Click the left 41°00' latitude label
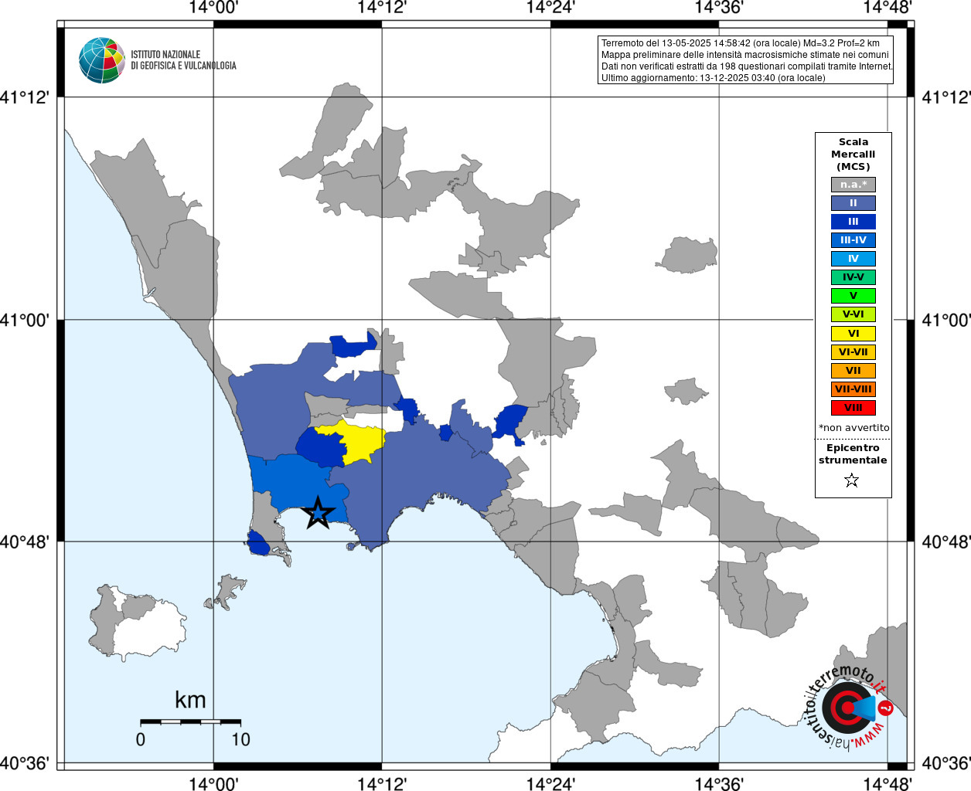Screen dimensions: 971x791 pyautogui.click(x=25, y=320)
